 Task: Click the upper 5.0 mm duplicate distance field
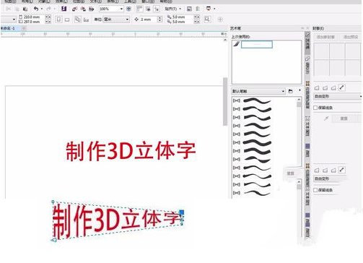182,17
